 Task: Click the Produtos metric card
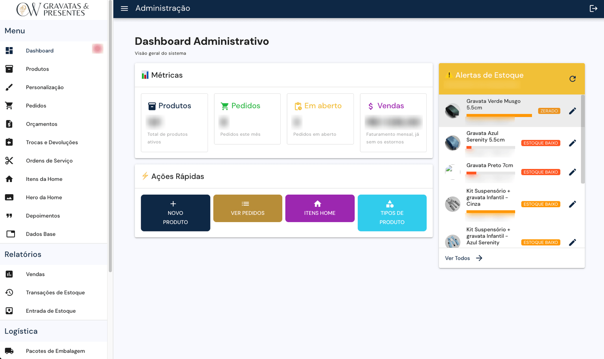174,122
